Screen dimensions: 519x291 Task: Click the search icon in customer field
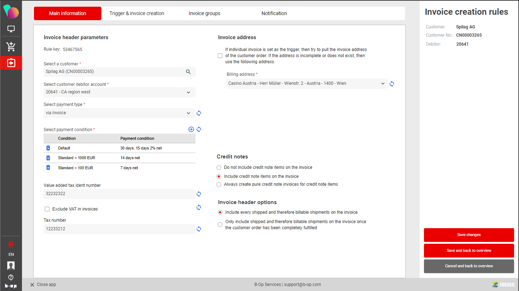tap(188, 72)
